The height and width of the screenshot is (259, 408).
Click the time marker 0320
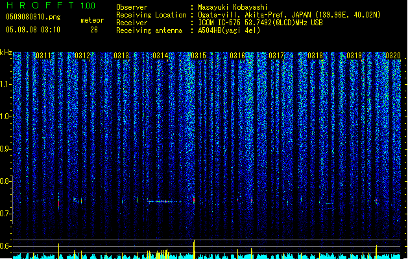393,56
